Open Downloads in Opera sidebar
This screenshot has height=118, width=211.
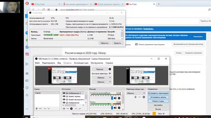(27, 95)
